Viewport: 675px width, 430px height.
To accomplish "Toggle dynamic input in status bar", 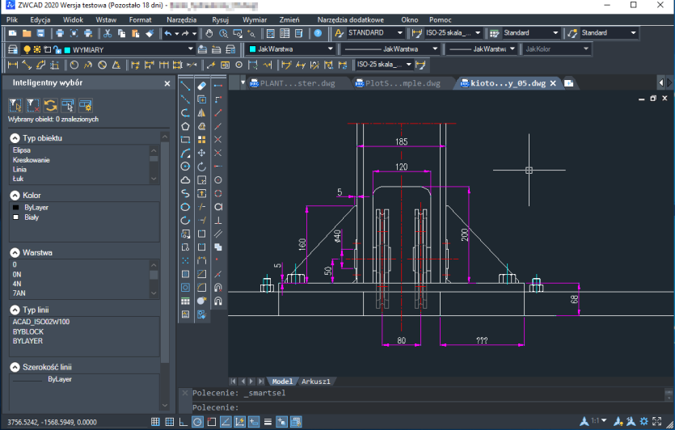I will (254, 422).
